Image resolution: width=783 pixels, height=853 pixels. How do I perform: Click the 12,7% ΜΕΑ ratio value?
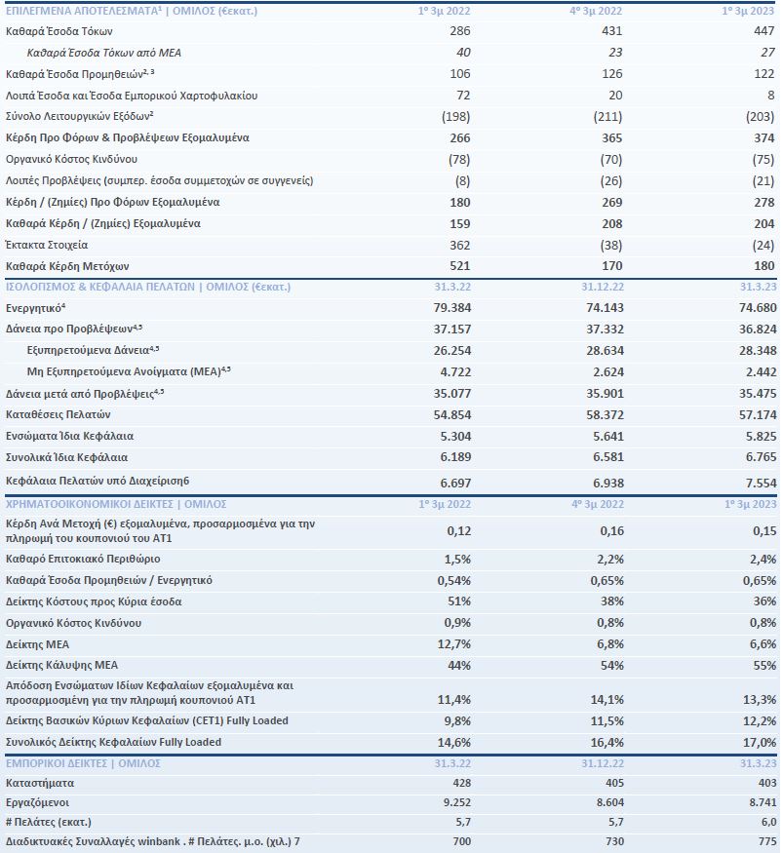(x=453, y=644)
